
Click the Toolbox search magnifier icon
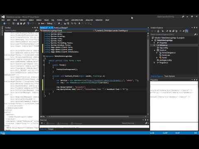pyautogui.click(x=36, y=31)
